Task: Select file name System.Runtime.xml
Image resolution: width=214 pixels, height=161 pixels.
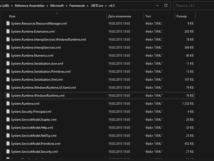Action: [x=25, y=104]
